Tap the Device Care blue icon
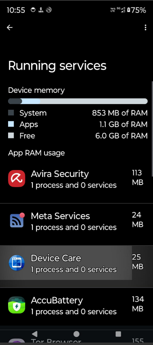 (17, 263)
